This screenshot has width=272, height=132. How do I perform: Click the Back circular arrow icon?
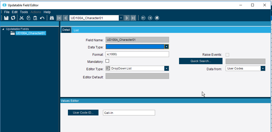(143, 18)
